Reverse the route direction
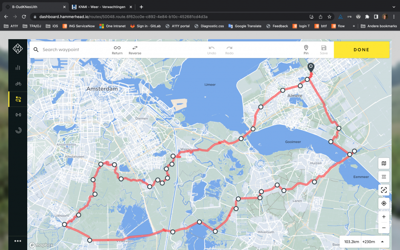 click(x=135, y=50)
